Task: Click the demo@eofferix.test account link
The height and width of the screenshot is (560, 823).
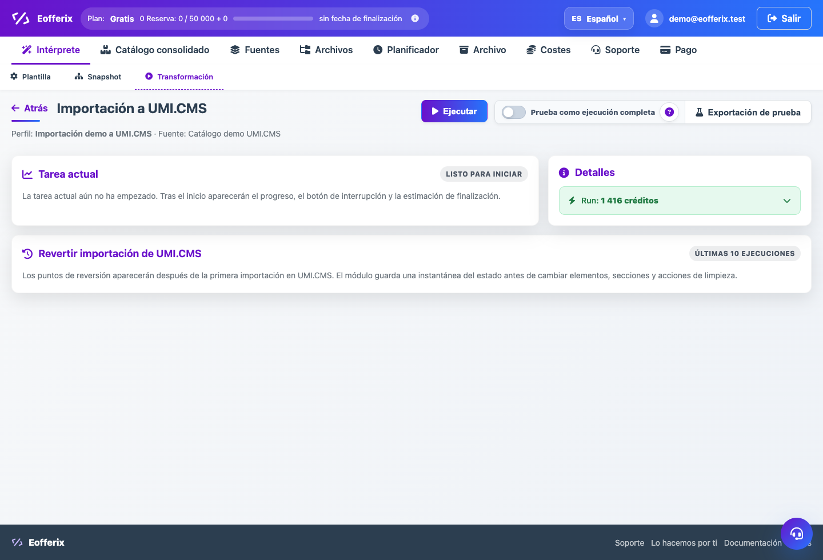Action: click(707, 19)
